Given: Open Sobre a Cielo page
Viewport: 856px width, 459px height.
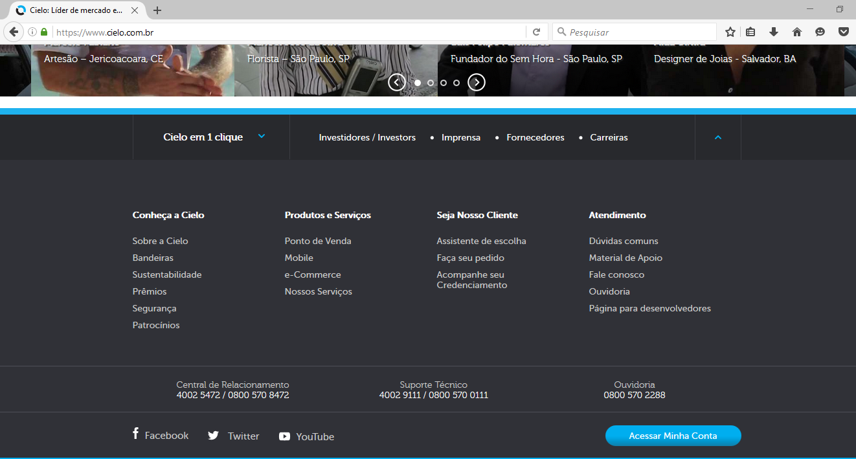Looking at the screenshot, I should coord(160,241).
